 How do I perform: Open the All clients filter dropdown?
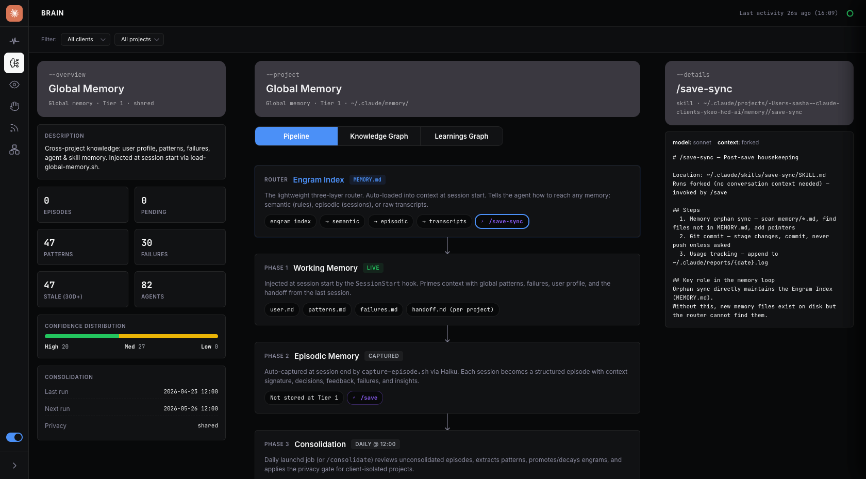(x=86, y=40)
